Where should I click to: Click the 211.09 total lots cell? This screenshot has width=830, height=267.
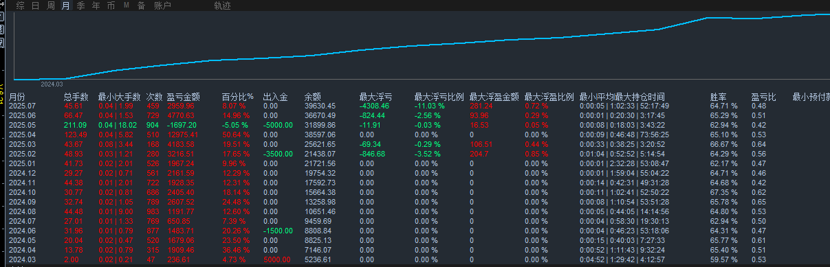click(75, 126)
